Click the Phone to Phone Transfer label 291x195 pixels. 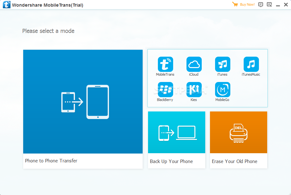pos(51,161)
